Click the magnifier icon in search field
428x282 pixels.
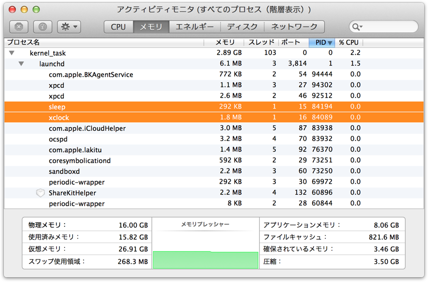tap(357, 27)
